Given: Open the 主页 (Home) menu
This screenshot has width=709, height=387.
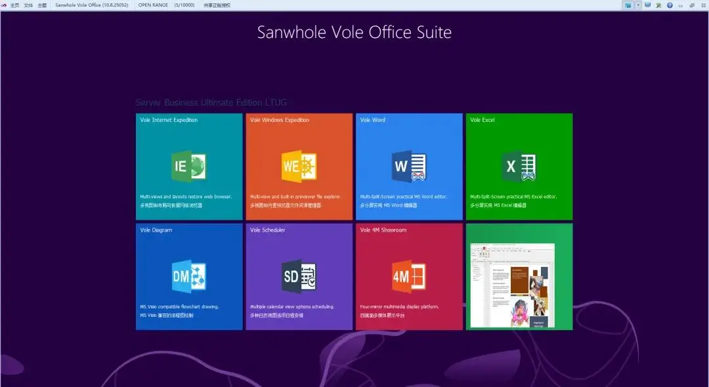Looking at the screenshot, I should tap(14, 5).
